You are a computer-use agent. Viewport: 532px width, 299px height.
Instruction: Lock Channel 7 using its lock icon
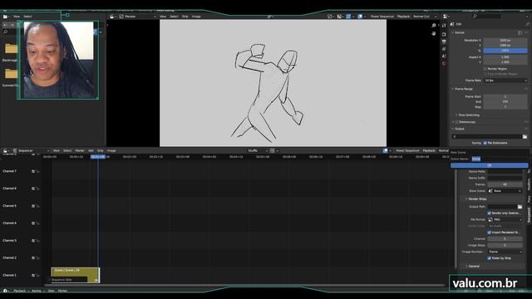37,172
